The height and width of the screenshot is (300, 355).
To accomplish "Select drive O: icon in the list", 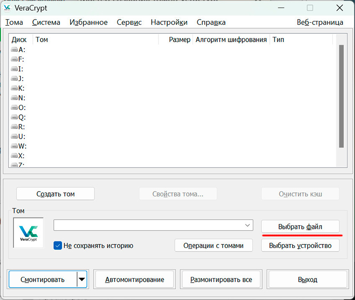I will click(x=14, y=108).
